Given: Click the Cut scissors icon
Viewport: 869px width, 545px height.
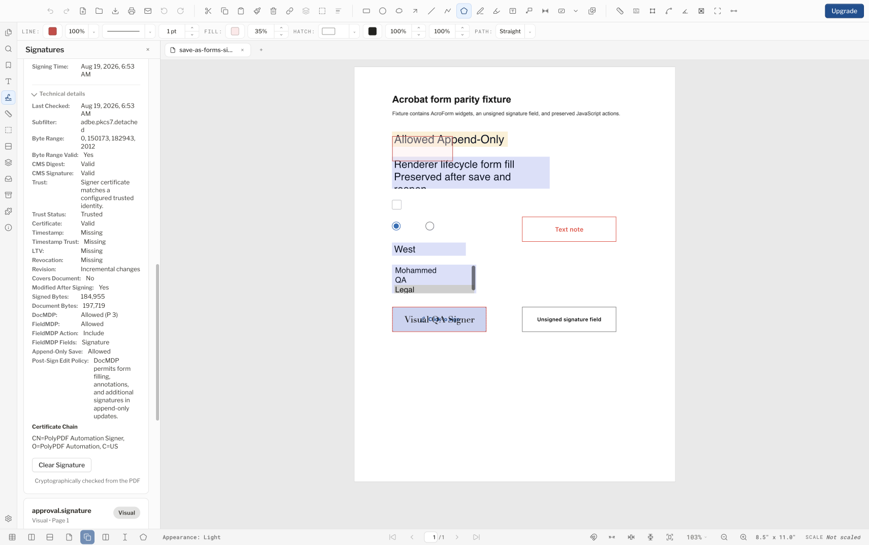Looking at the screenshot, I should click(x=208, y=11).
